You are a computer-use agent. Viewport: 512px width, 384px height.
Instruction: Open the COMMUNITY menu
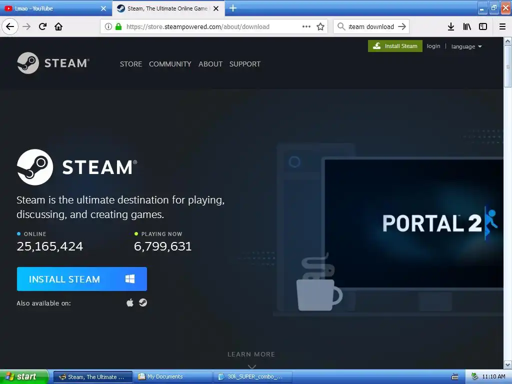pyautogui.click(x=170, y=64)
